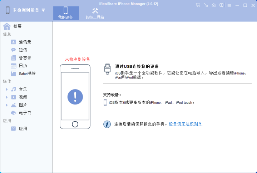257x173 pixels.
Task: Expand the 视频 video tree node
Action: pyautogui.click(x=7, y=97)
